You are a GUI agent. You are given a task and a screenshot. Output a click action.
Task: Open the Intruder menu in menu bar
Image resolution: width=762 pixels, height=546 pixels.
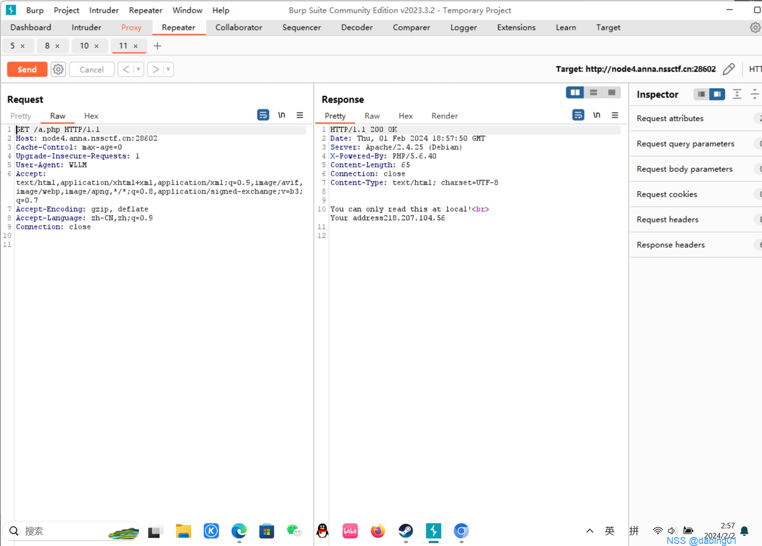pos(104,10)
